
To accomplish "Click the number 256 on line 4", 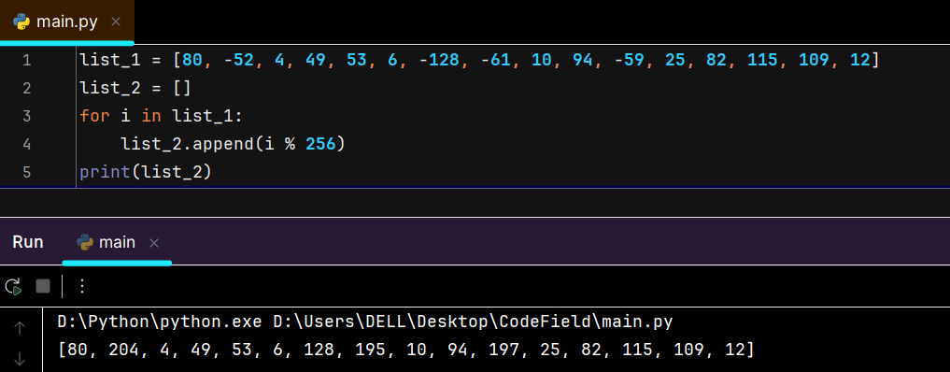I will point(321,144).
